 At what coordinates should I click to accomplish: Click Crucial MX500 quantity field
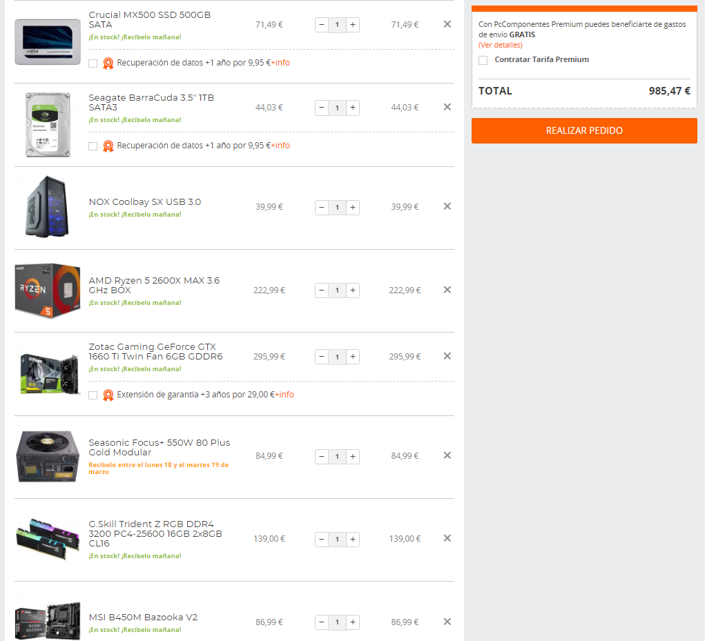[x=337, y=25]
